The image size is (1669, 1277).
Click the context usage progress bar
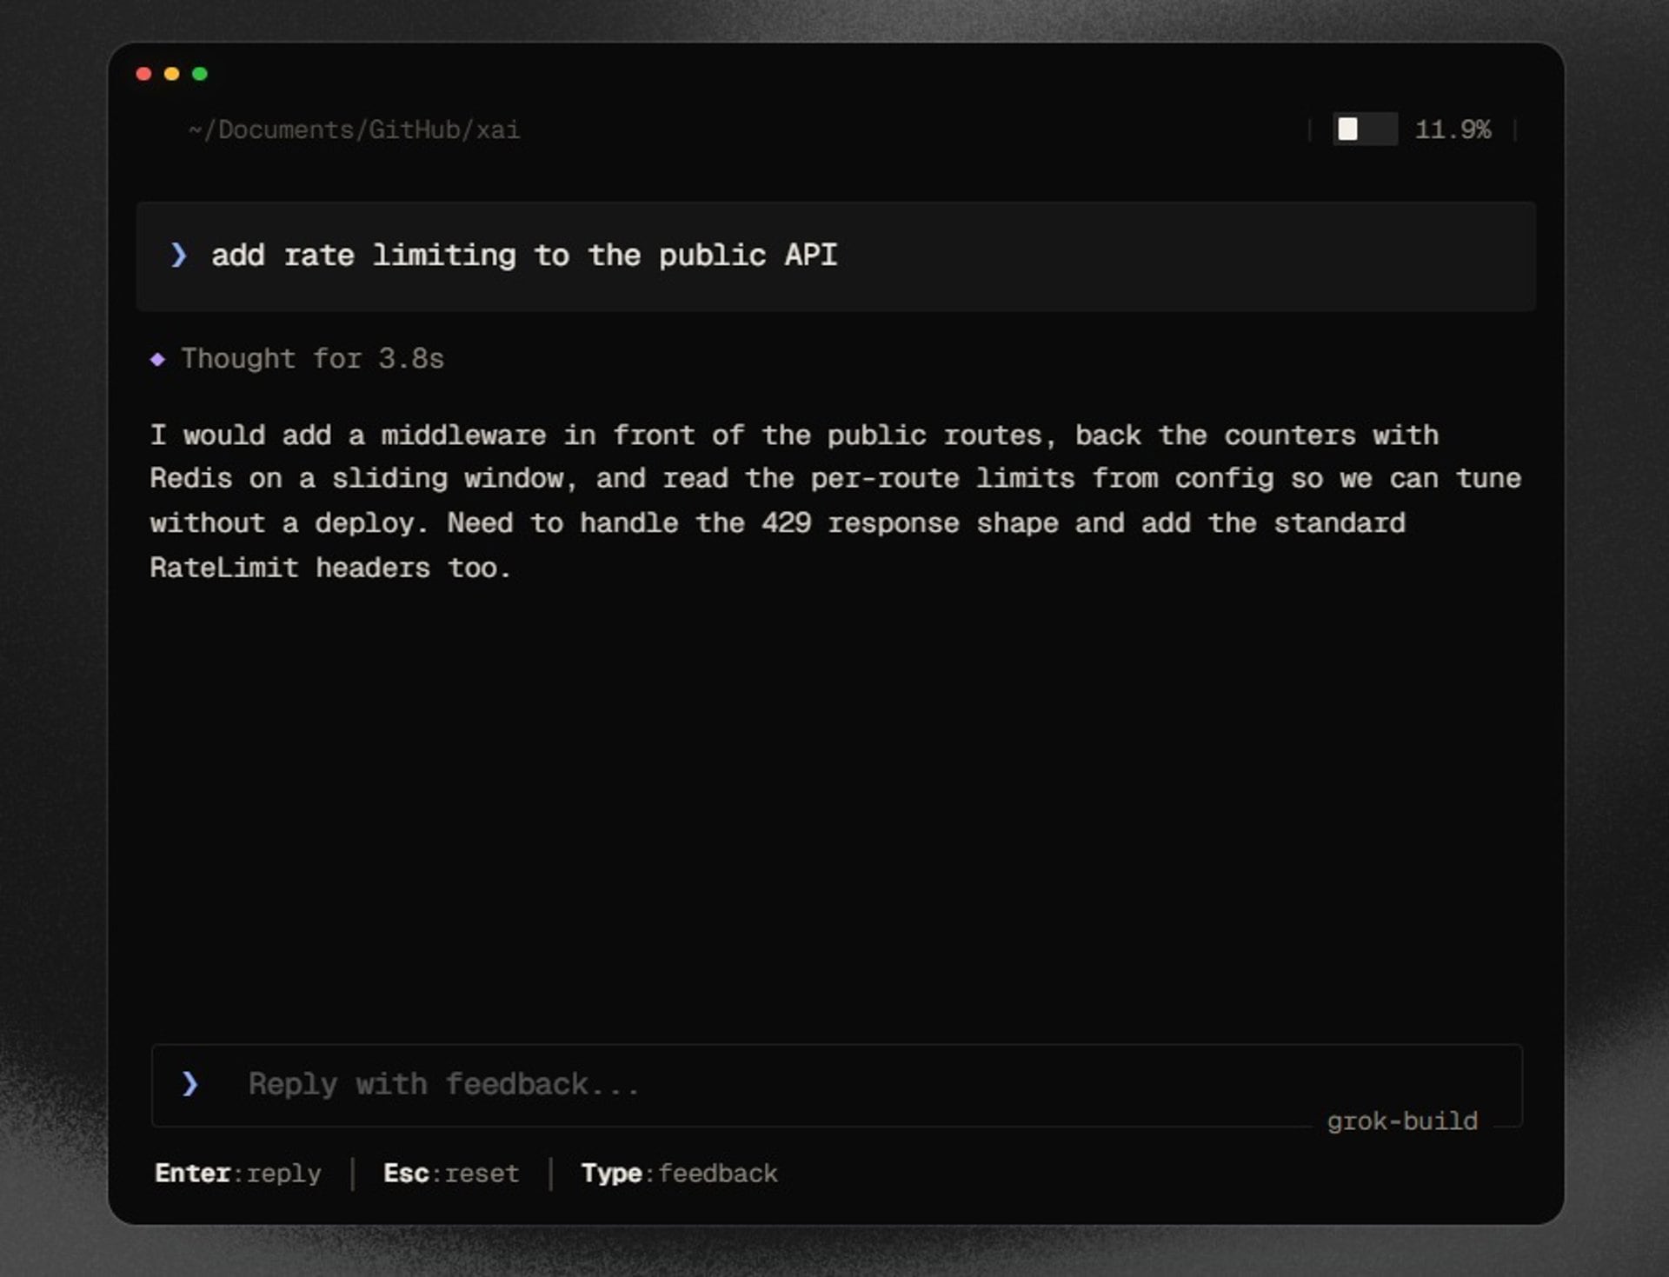pyautogui.click(x=1365, y=130)
